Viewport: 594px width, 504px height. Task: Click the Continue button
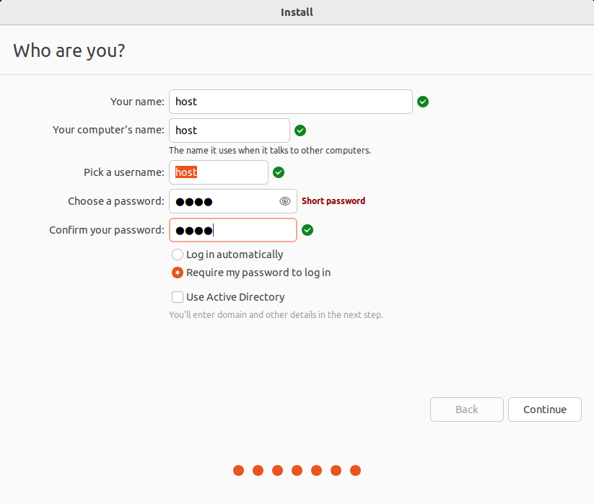(x=544, y=410)
